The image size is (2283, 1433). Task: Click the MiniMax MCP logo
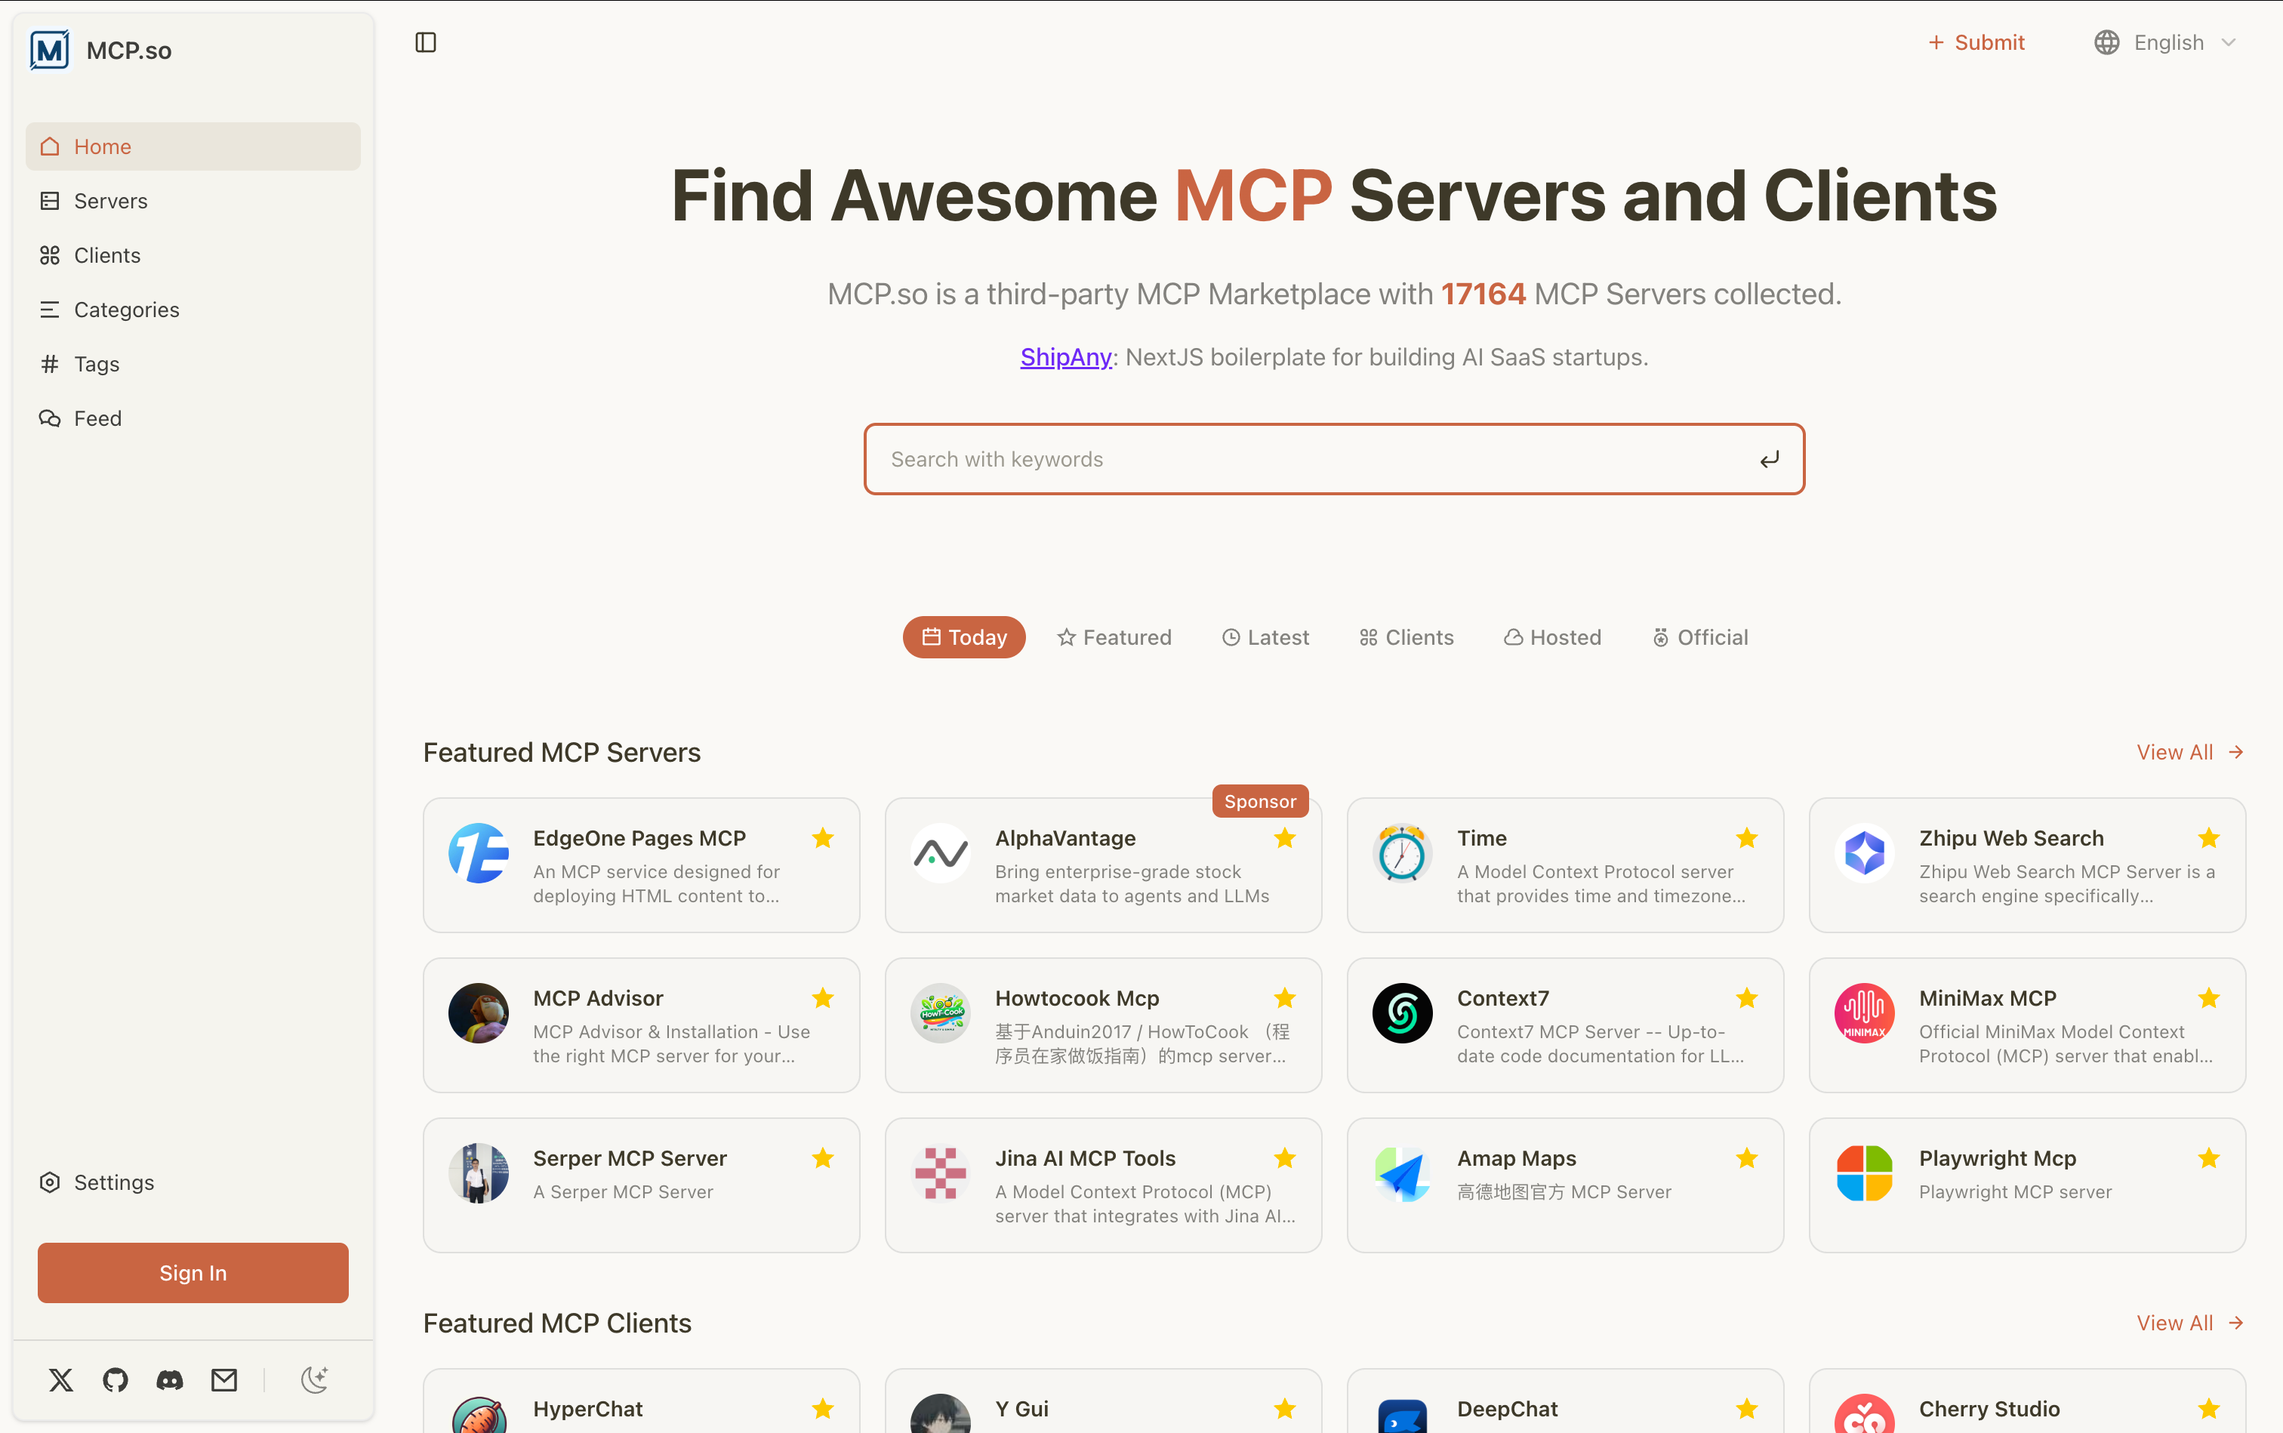coord(1864,1013)
